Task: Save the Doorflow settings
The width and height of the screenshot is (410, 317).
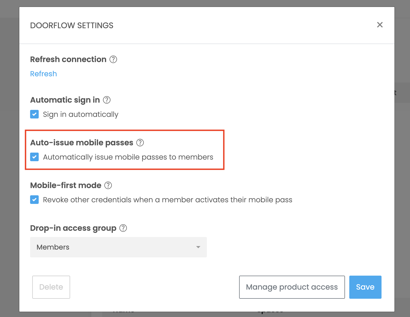Action: [x=365, y=287]
